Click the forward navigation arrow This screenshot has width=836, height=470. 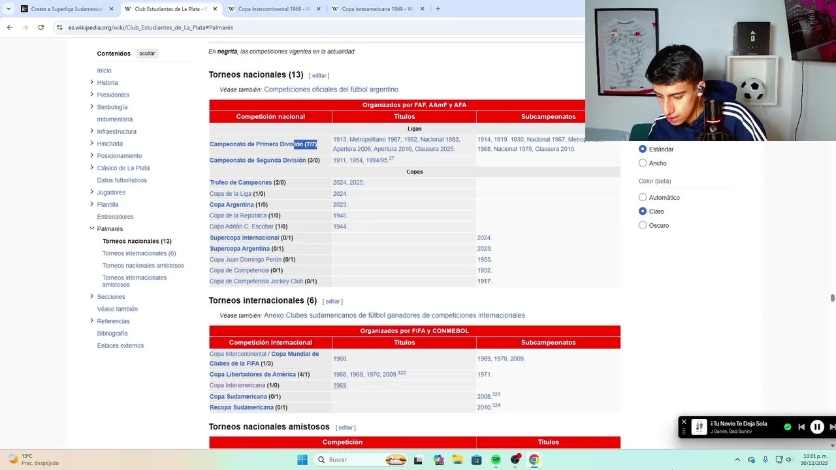click(25, 27)
